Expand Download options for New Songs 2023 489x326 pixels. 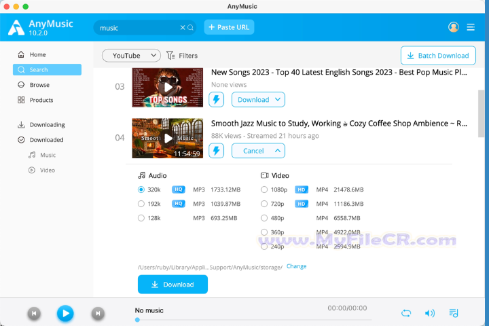pyautogui.click(x=258, y=100)
